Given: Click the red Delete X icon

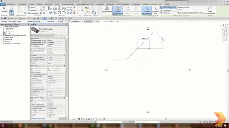Looking at the screenshot, I should coord(74,13).
